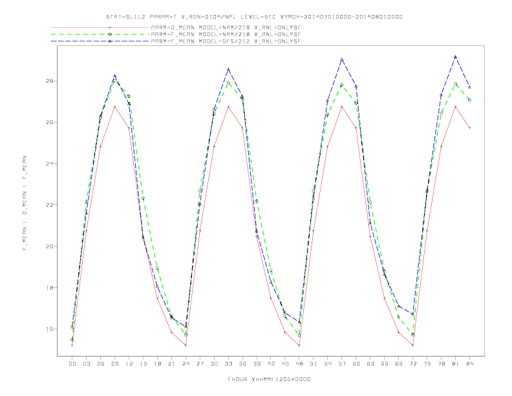Click the red solid legend line sample

100,27
